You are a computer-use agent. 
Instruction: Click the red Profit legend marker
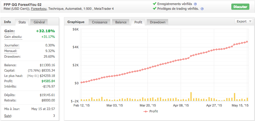145,111
